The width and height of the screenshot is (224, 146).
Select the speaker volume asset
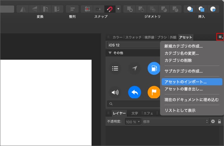tap(115, 92)
